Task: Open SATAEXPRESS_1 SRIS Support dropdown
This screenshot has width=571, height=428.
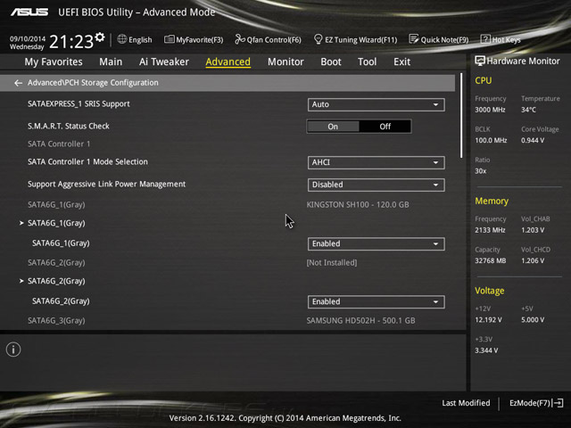Action: (376, 105)
